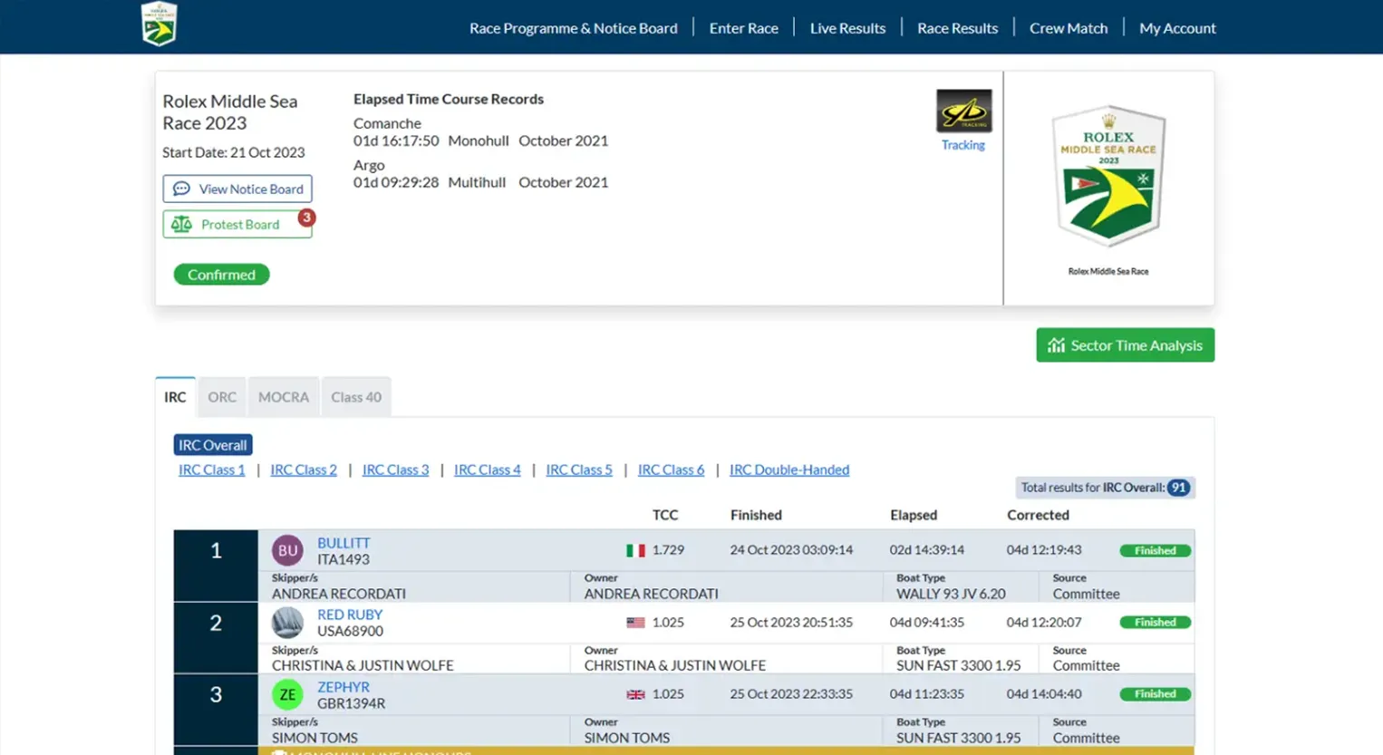Image resolution: width=1383 pixels, height=755 pixels.
Task: Click the 91 total results badge
Action: (1178, 488)
